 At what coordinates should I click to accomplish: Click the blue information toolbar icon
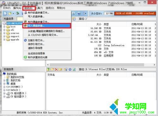(x=74, y=13)
